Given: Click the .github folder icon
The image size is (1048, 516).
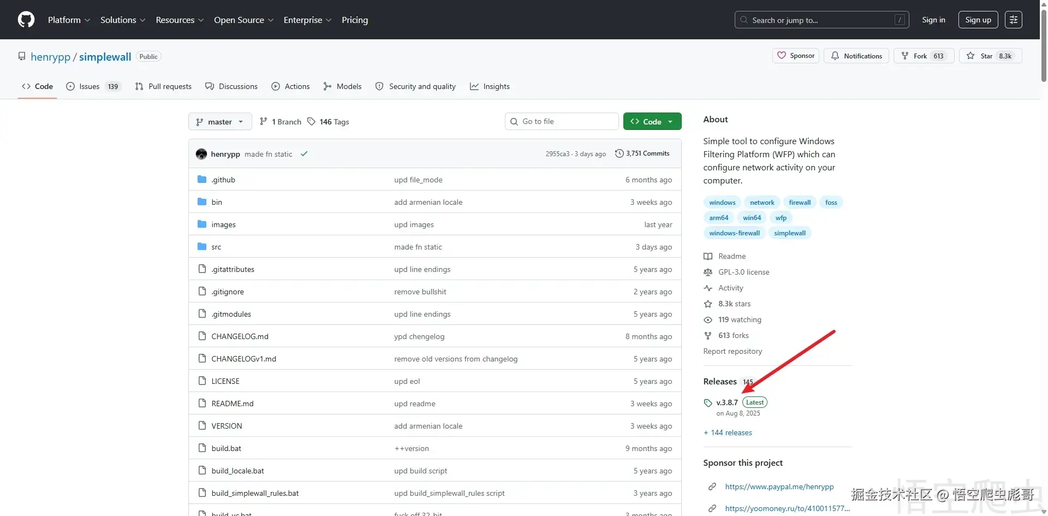Looking at the screenshot, I should pyautogui.click(x=202, y=179).
